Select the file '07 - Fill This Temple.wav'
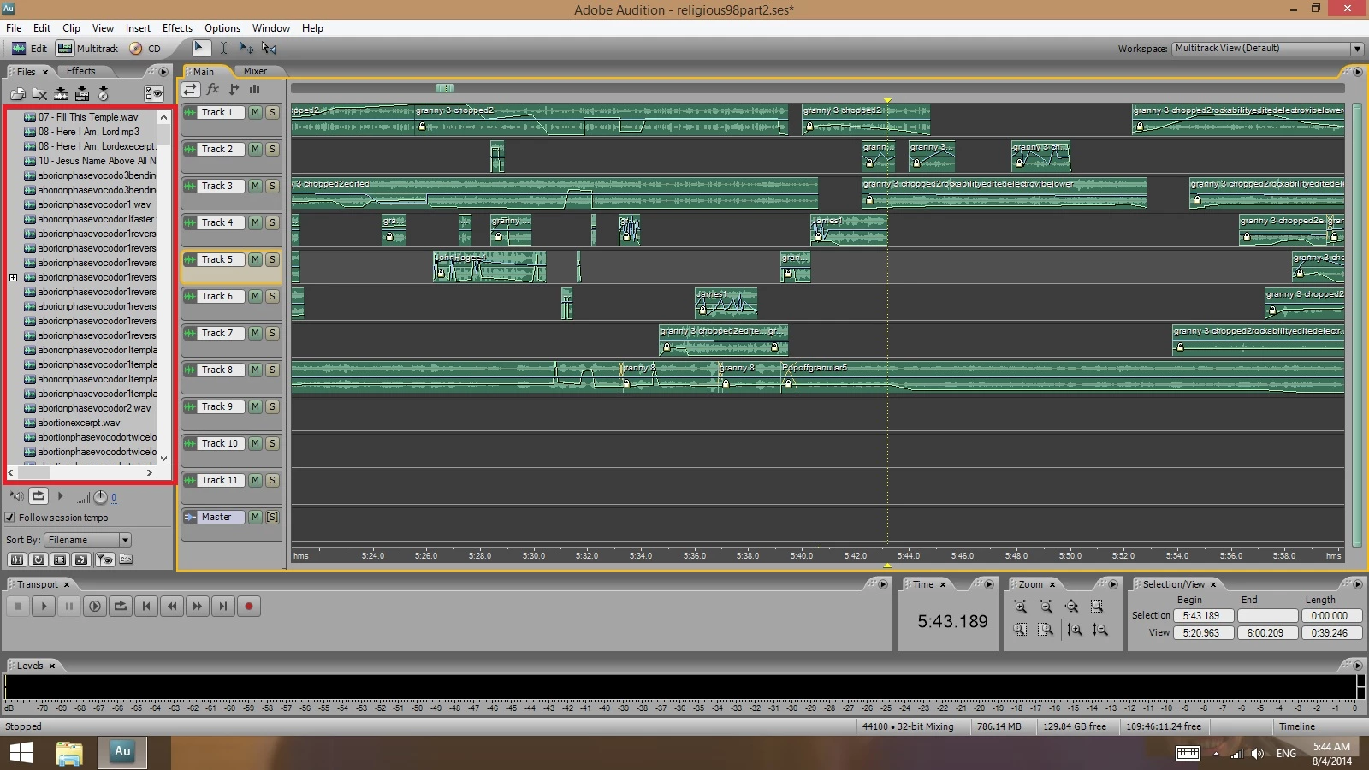 88,117
